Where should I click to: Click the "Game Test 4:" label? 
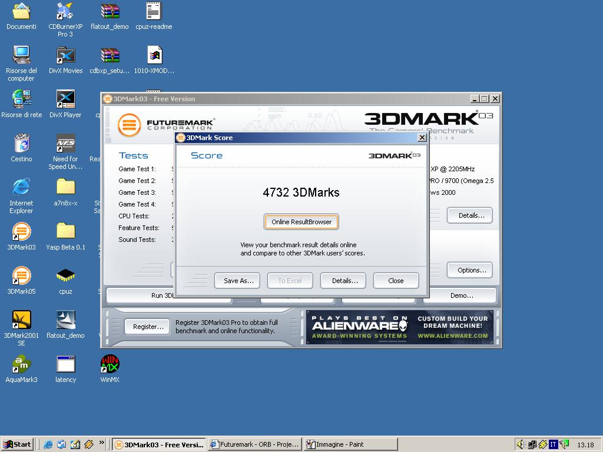pos(137,204)
